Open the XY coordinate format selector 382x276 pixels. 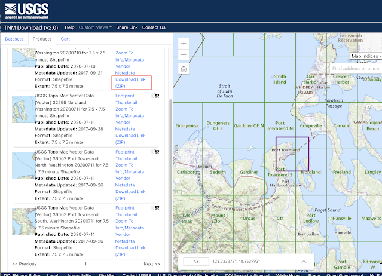(x=196, y=262)
